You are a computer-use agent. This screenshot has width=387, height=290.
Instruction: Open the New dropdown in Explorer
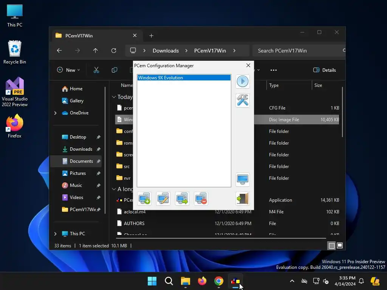68,70
